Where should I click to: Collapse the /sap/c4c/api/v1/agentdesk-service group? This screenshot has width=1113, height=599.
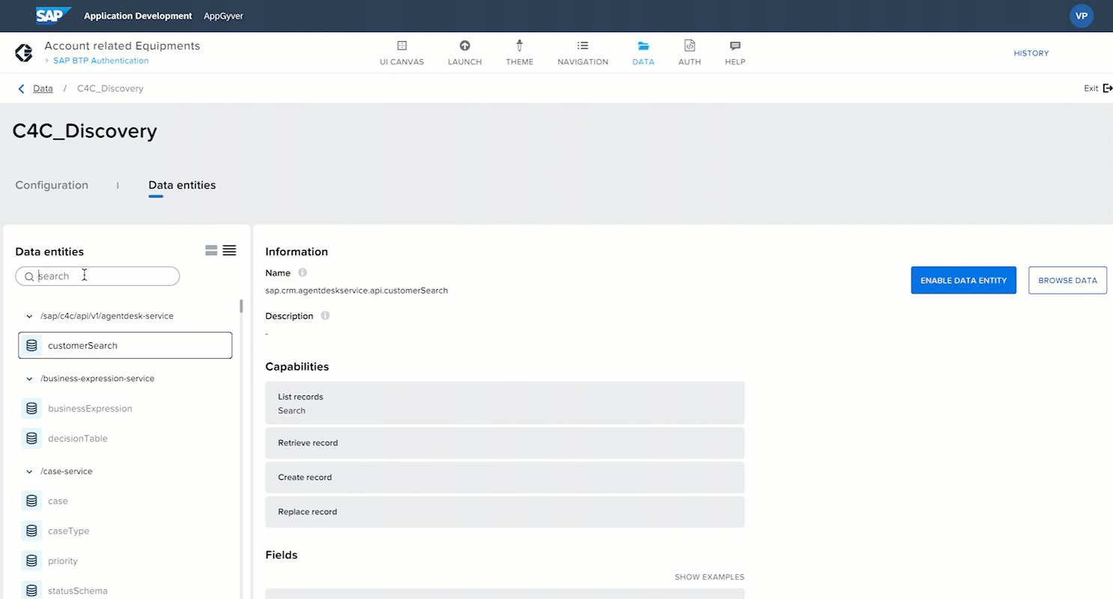click(x=29, y=316)
